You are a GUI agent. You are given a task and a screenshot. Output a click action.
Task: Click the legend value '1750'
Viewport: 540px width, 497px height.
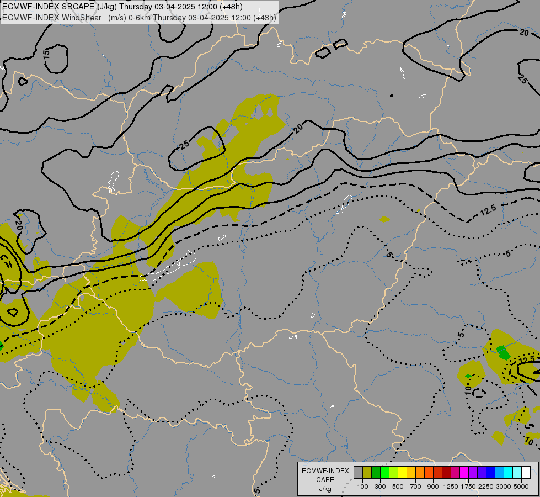pos(468,487)
